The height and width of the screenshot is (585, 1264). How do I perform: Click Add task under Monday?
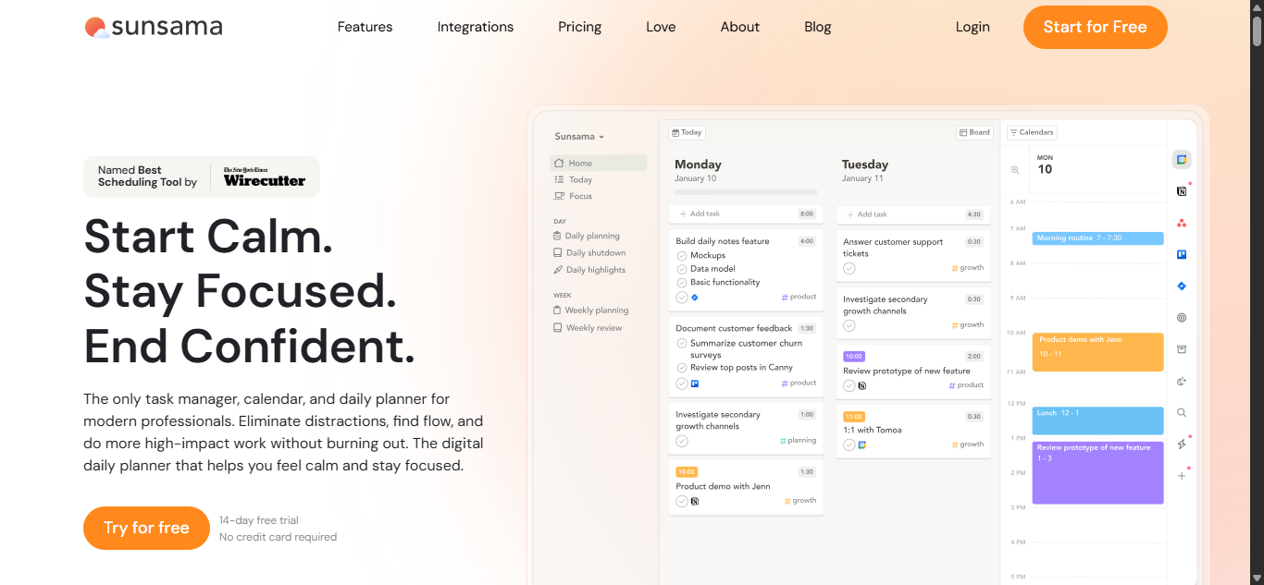[x=746, y=213]
